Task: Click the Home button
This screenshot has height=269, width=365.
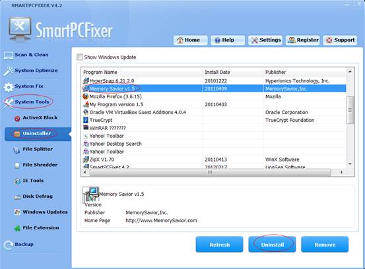Action: [190, 40]
